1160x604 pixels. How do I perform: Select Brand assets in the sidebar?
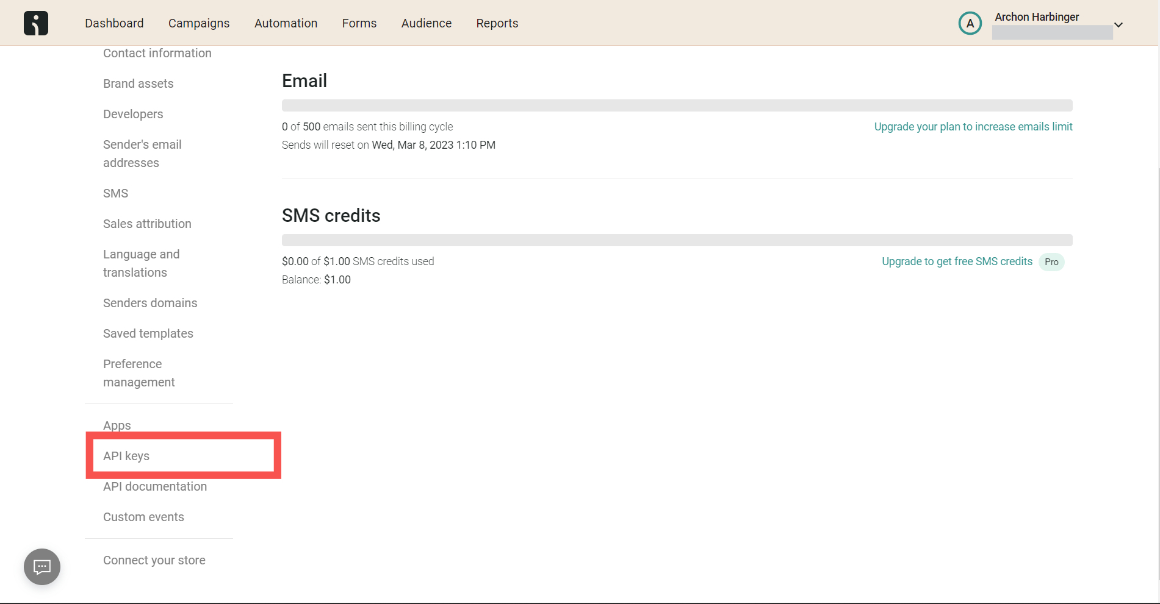click(139, 83)
